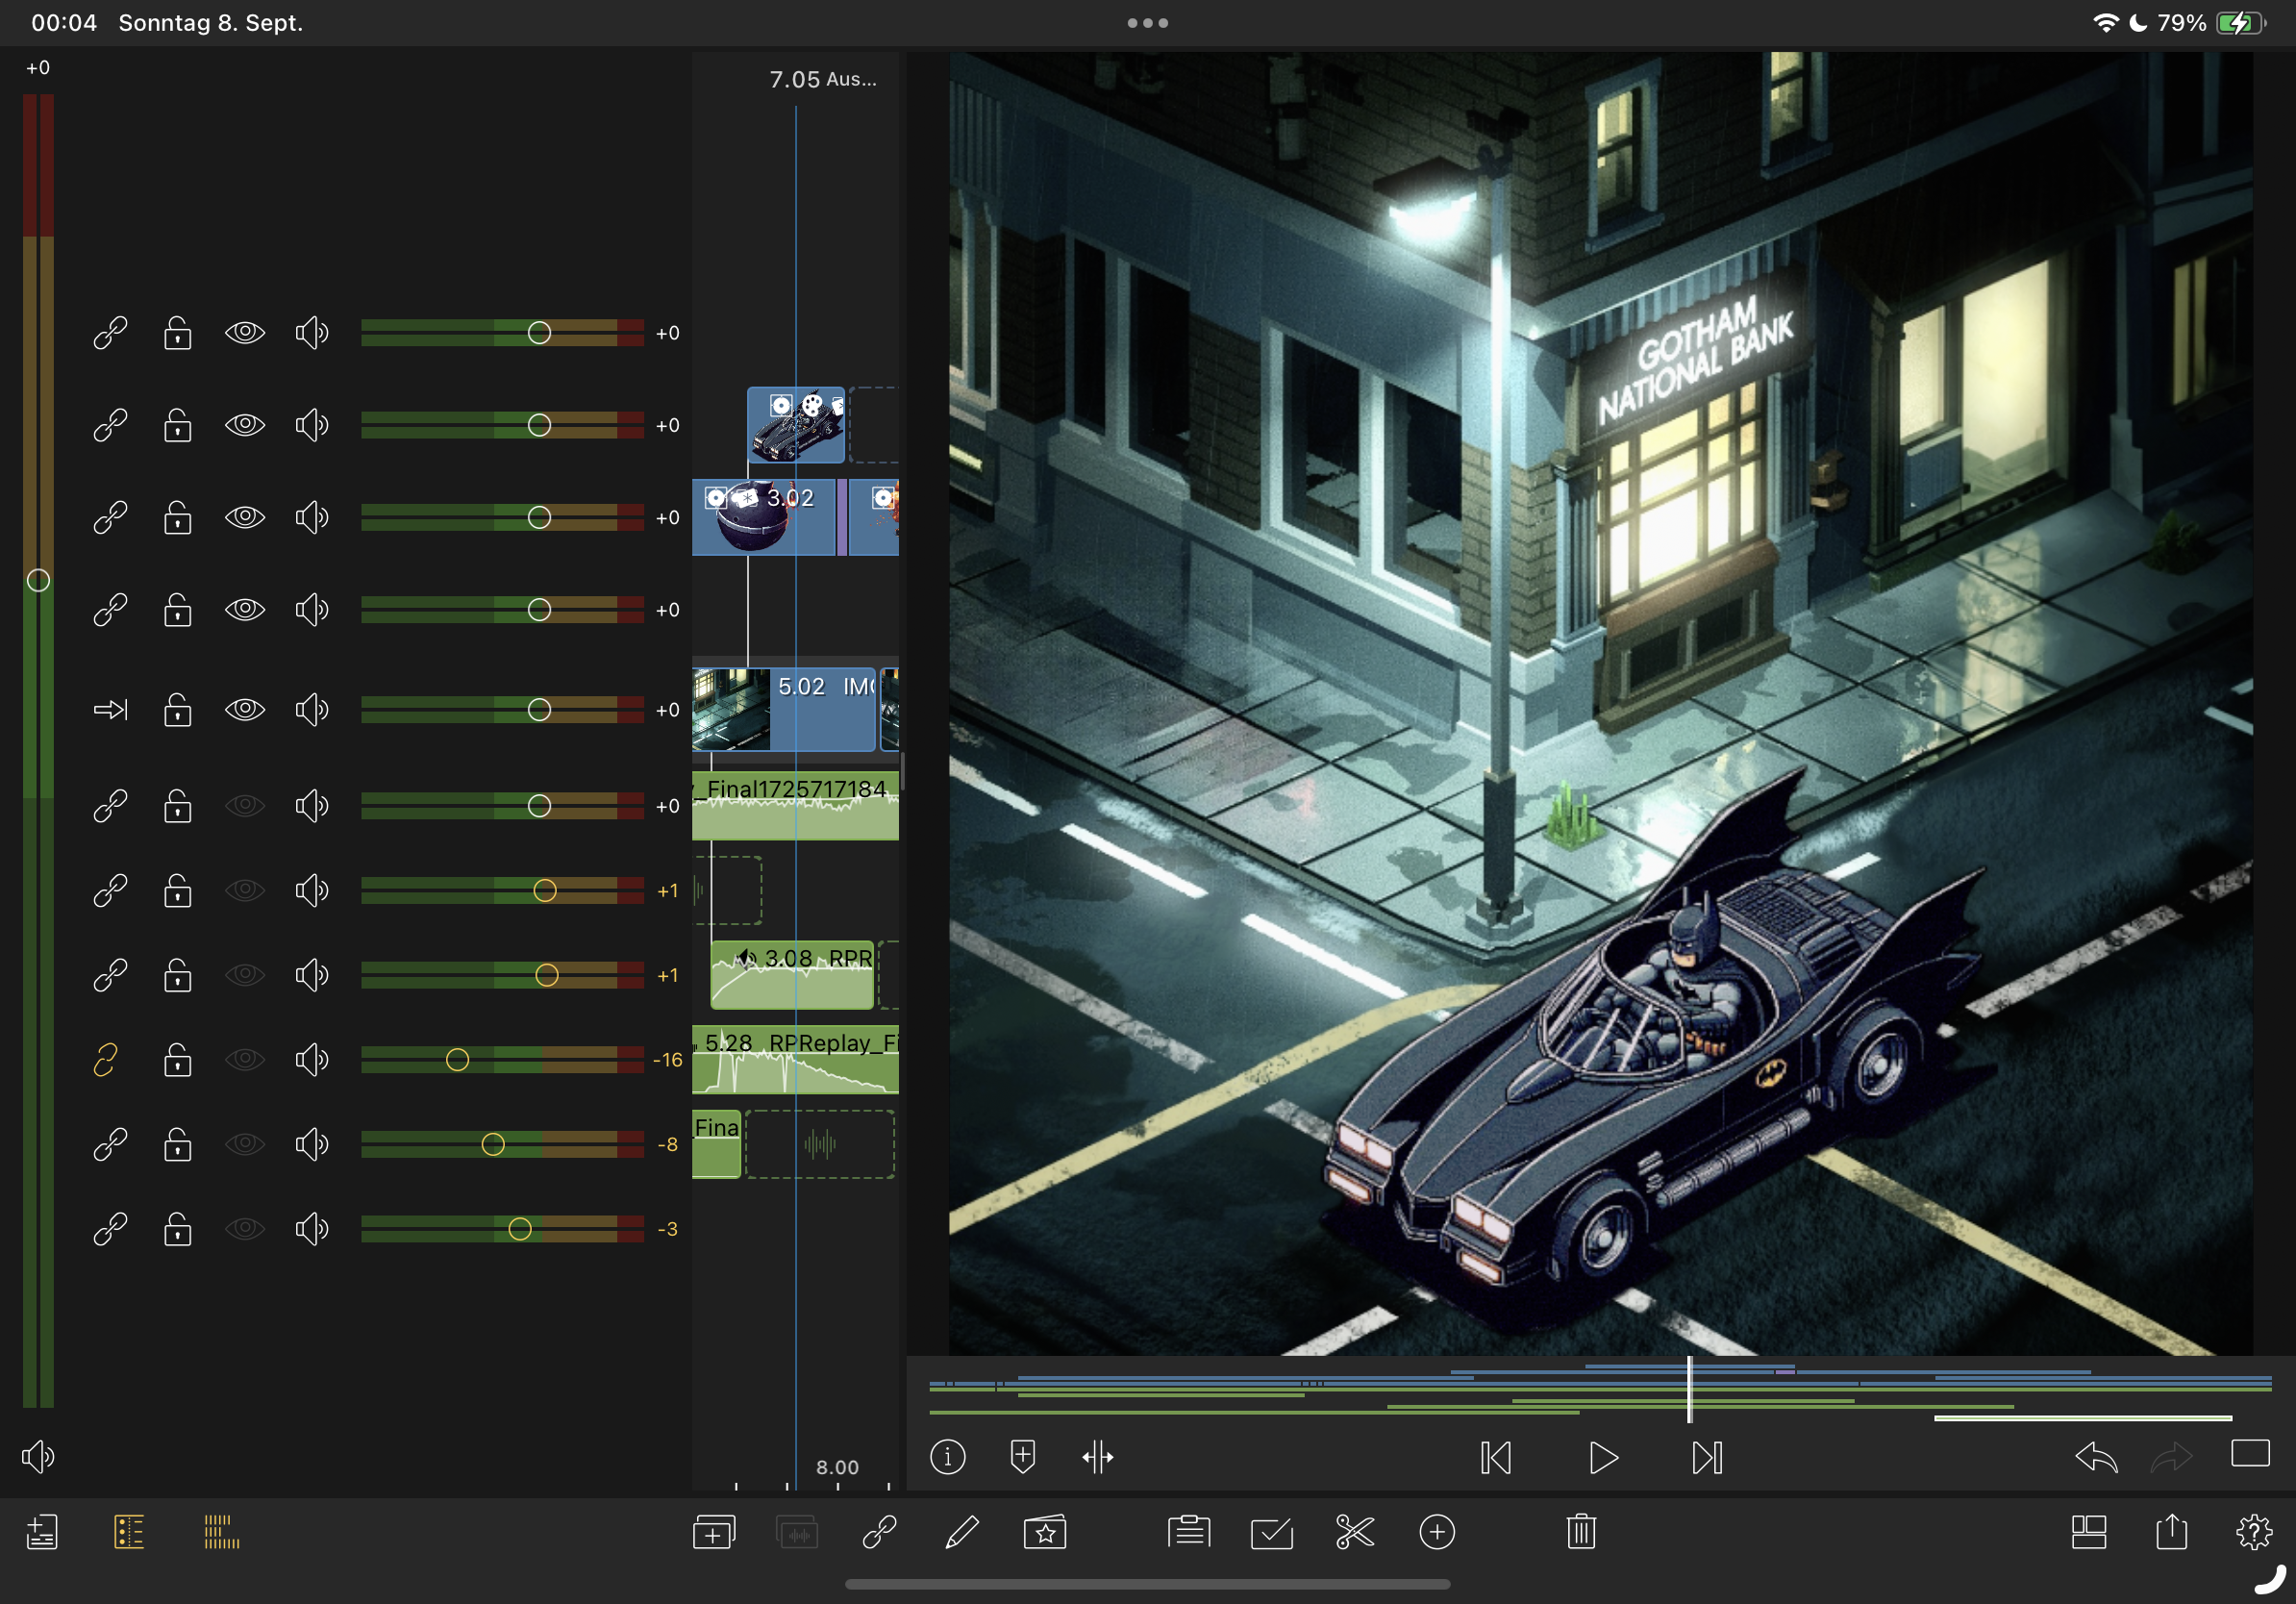
Task: Select the 3.02 bomb clip
Action: point(763,517)
